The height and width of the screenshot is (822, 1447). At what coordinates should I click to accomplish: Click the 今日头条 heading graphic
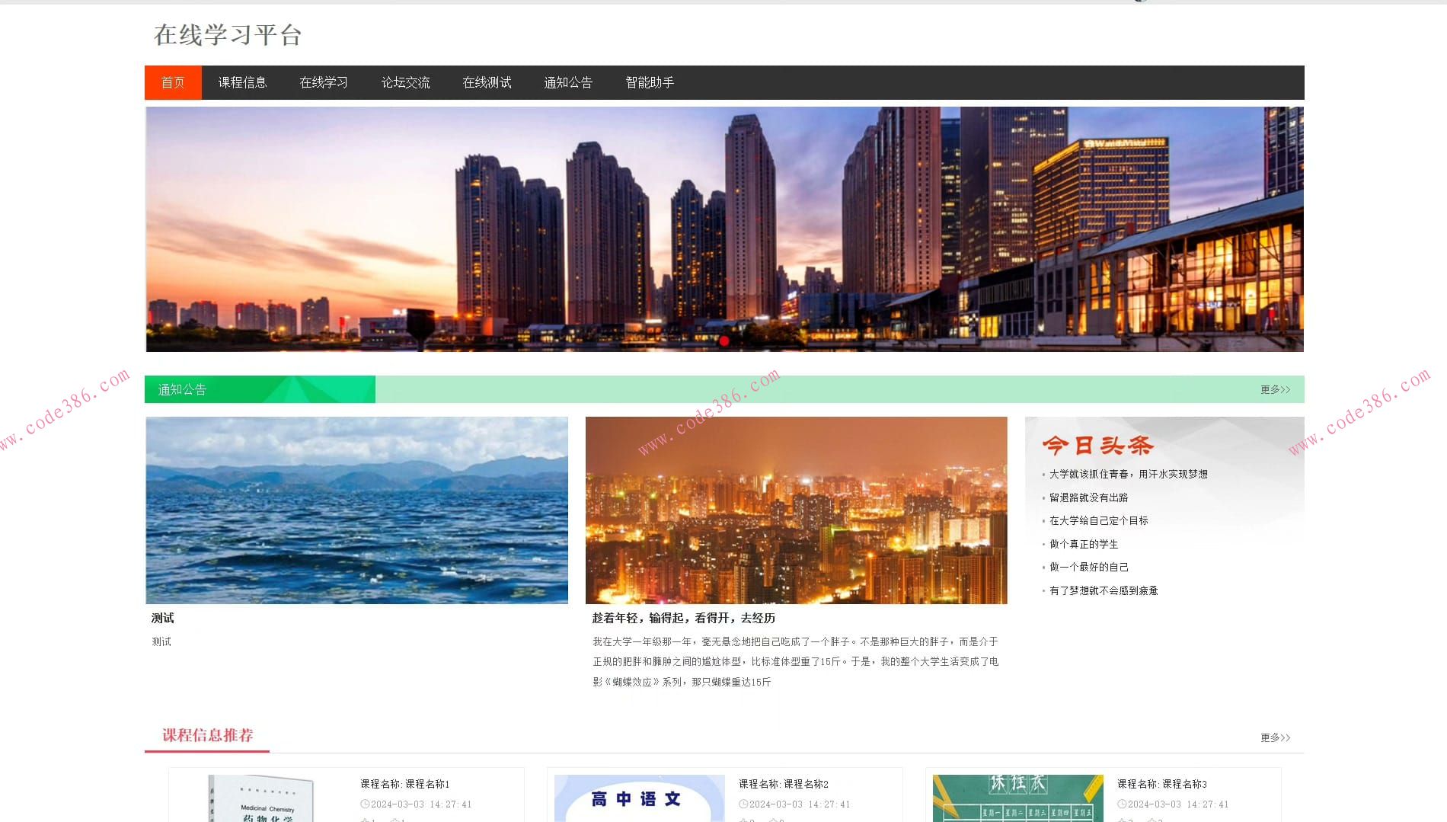tap(1097, 446)
